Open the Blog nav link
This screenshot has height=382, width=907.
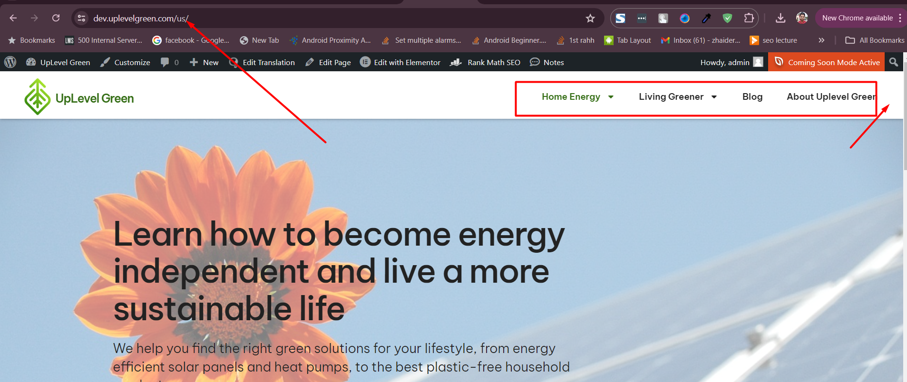pyautogui.click(x=752, y=97)
